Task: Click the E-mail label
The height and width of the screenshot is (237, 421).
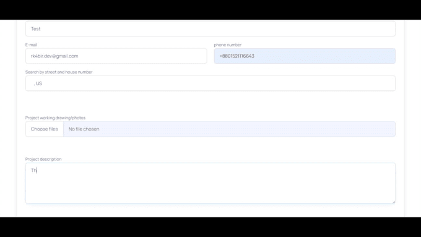Action: [31, 45]
